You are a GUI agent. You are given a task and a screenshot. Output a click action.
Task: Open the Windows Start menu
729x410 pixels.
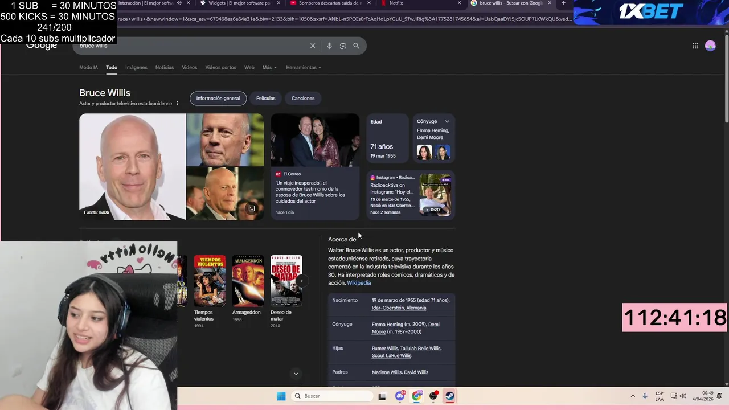click(x=281, y=396)
